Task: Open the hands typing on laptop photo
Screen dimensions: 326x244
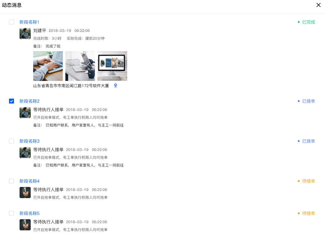Action: (48, 66)
